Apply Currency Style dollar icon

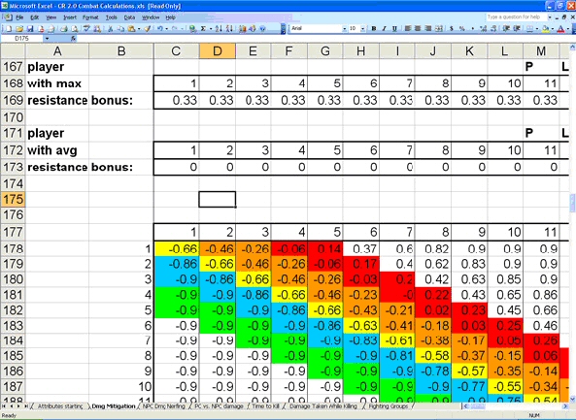click(x=451, y=28)
